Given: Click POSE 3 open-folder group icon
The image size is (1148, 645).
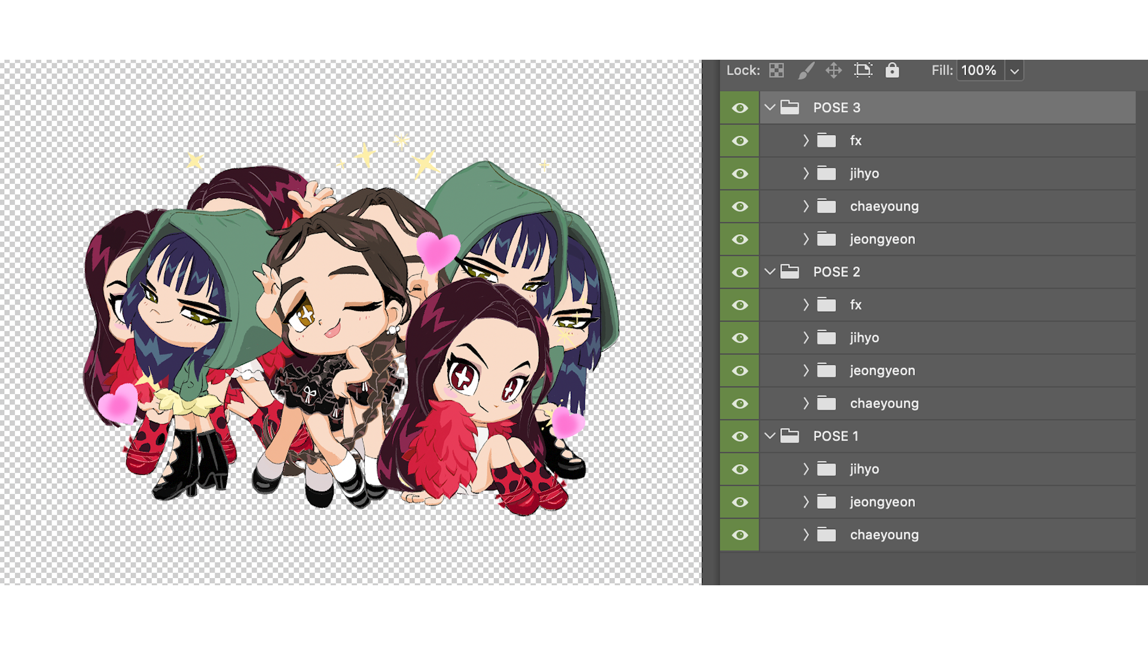Looking at the screenshot, I should (x=790, y=107).
